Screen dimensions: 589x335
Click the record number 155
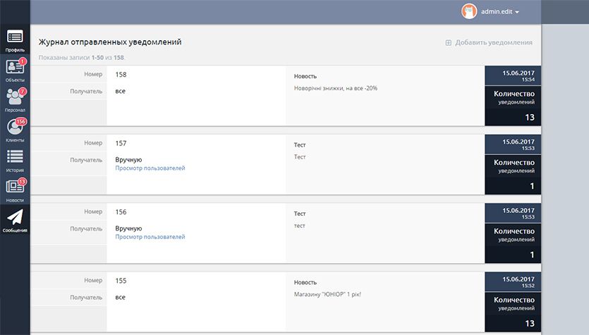(x=121, y=281)
